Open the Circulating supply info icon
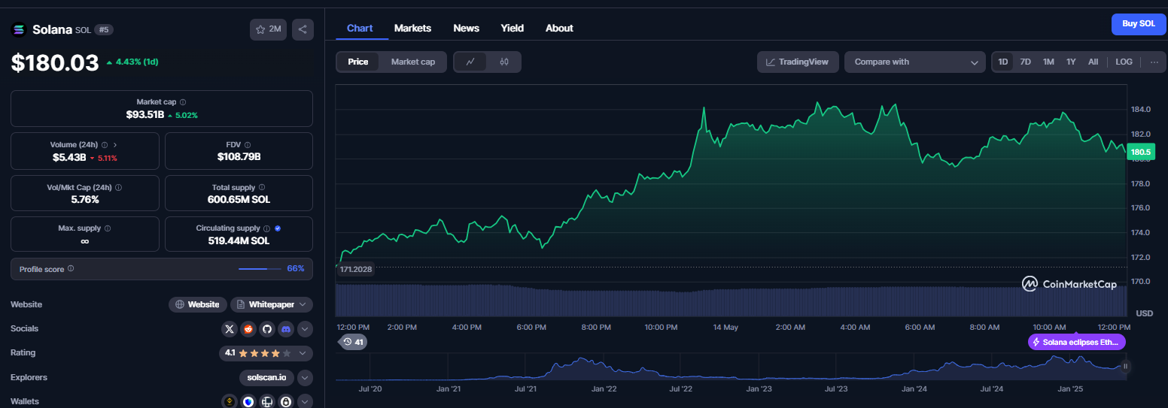Viewport: 1168px width, 408px height. pyautogui.click(x=266, y=228)
